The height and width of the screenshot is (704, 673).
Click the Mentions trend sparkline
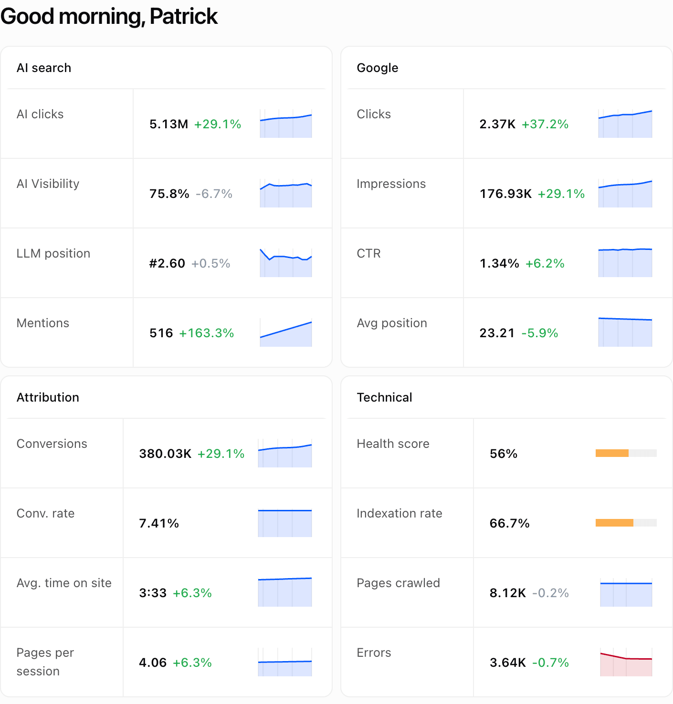[286, 332]
